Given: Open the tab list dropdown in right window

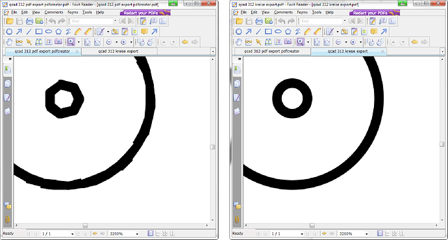Looking at the screenshot, I should (x=442, y=52).
